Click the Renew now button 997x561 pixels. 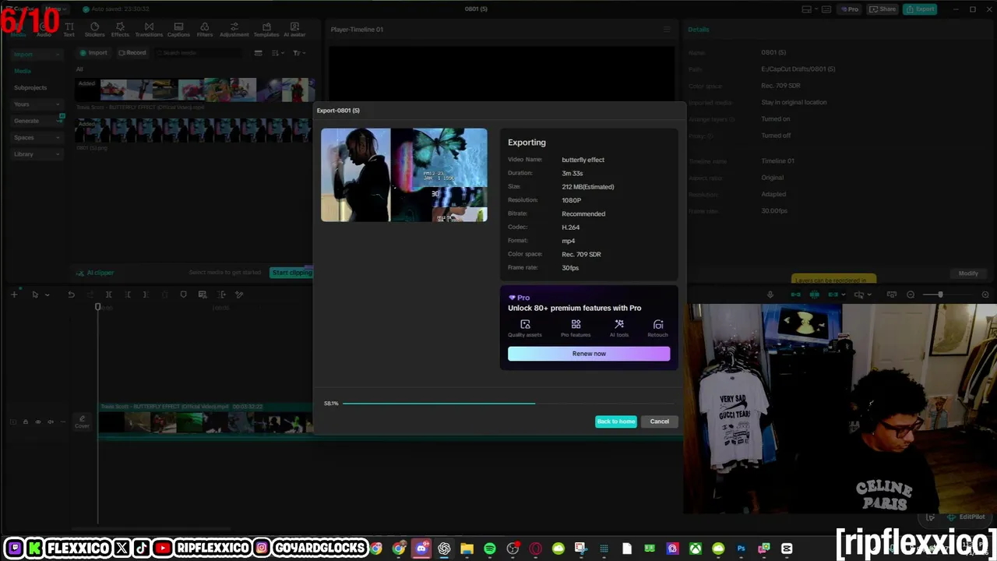click(589, 354)
